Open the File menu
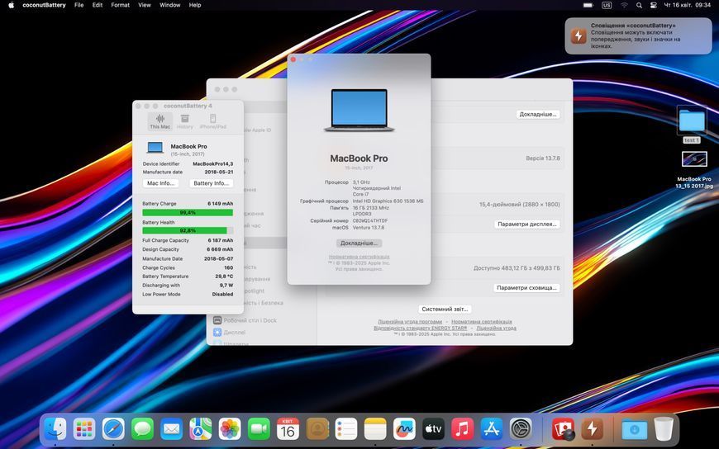This screenshot has height=449, width=719. (79, 5)
